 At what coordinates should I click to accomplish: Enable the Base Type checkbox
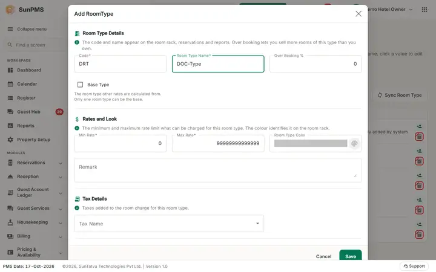coord(80,85)
